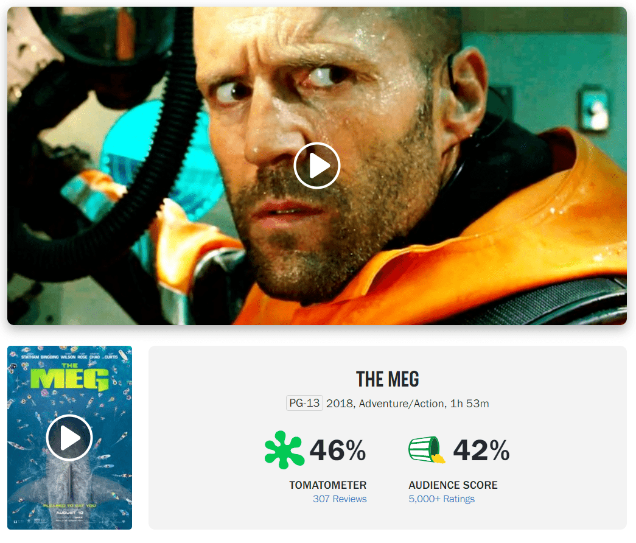Play the trailer from the poster thumbnail
This screenshot has width=636, height=543.
pyautogui.click(x=69, y=438)
